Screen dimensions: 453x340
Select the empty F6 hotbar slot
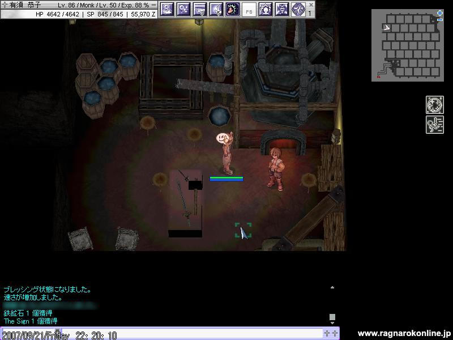pos(249,9)
